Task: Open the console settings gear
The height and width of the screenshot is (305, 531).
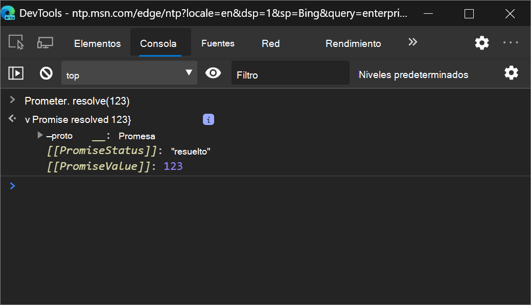Action: 511,73
